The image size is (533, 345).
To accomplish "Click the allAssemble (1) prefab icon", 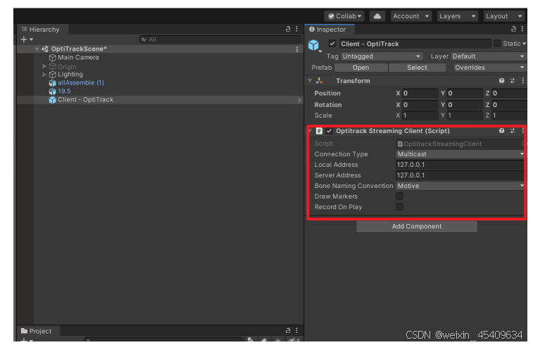I will 52,82.
